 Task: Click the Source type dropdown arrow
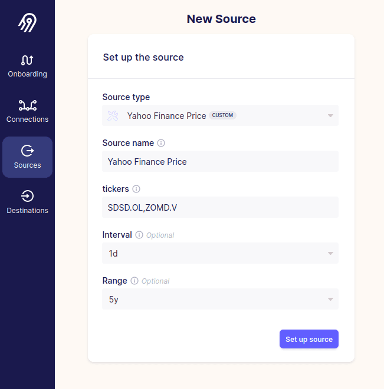tap(330, 116)
